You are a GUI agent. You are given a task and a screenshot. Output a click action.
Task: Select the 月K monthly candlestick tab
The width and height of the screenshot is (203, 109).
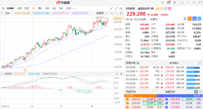[47, 8]
